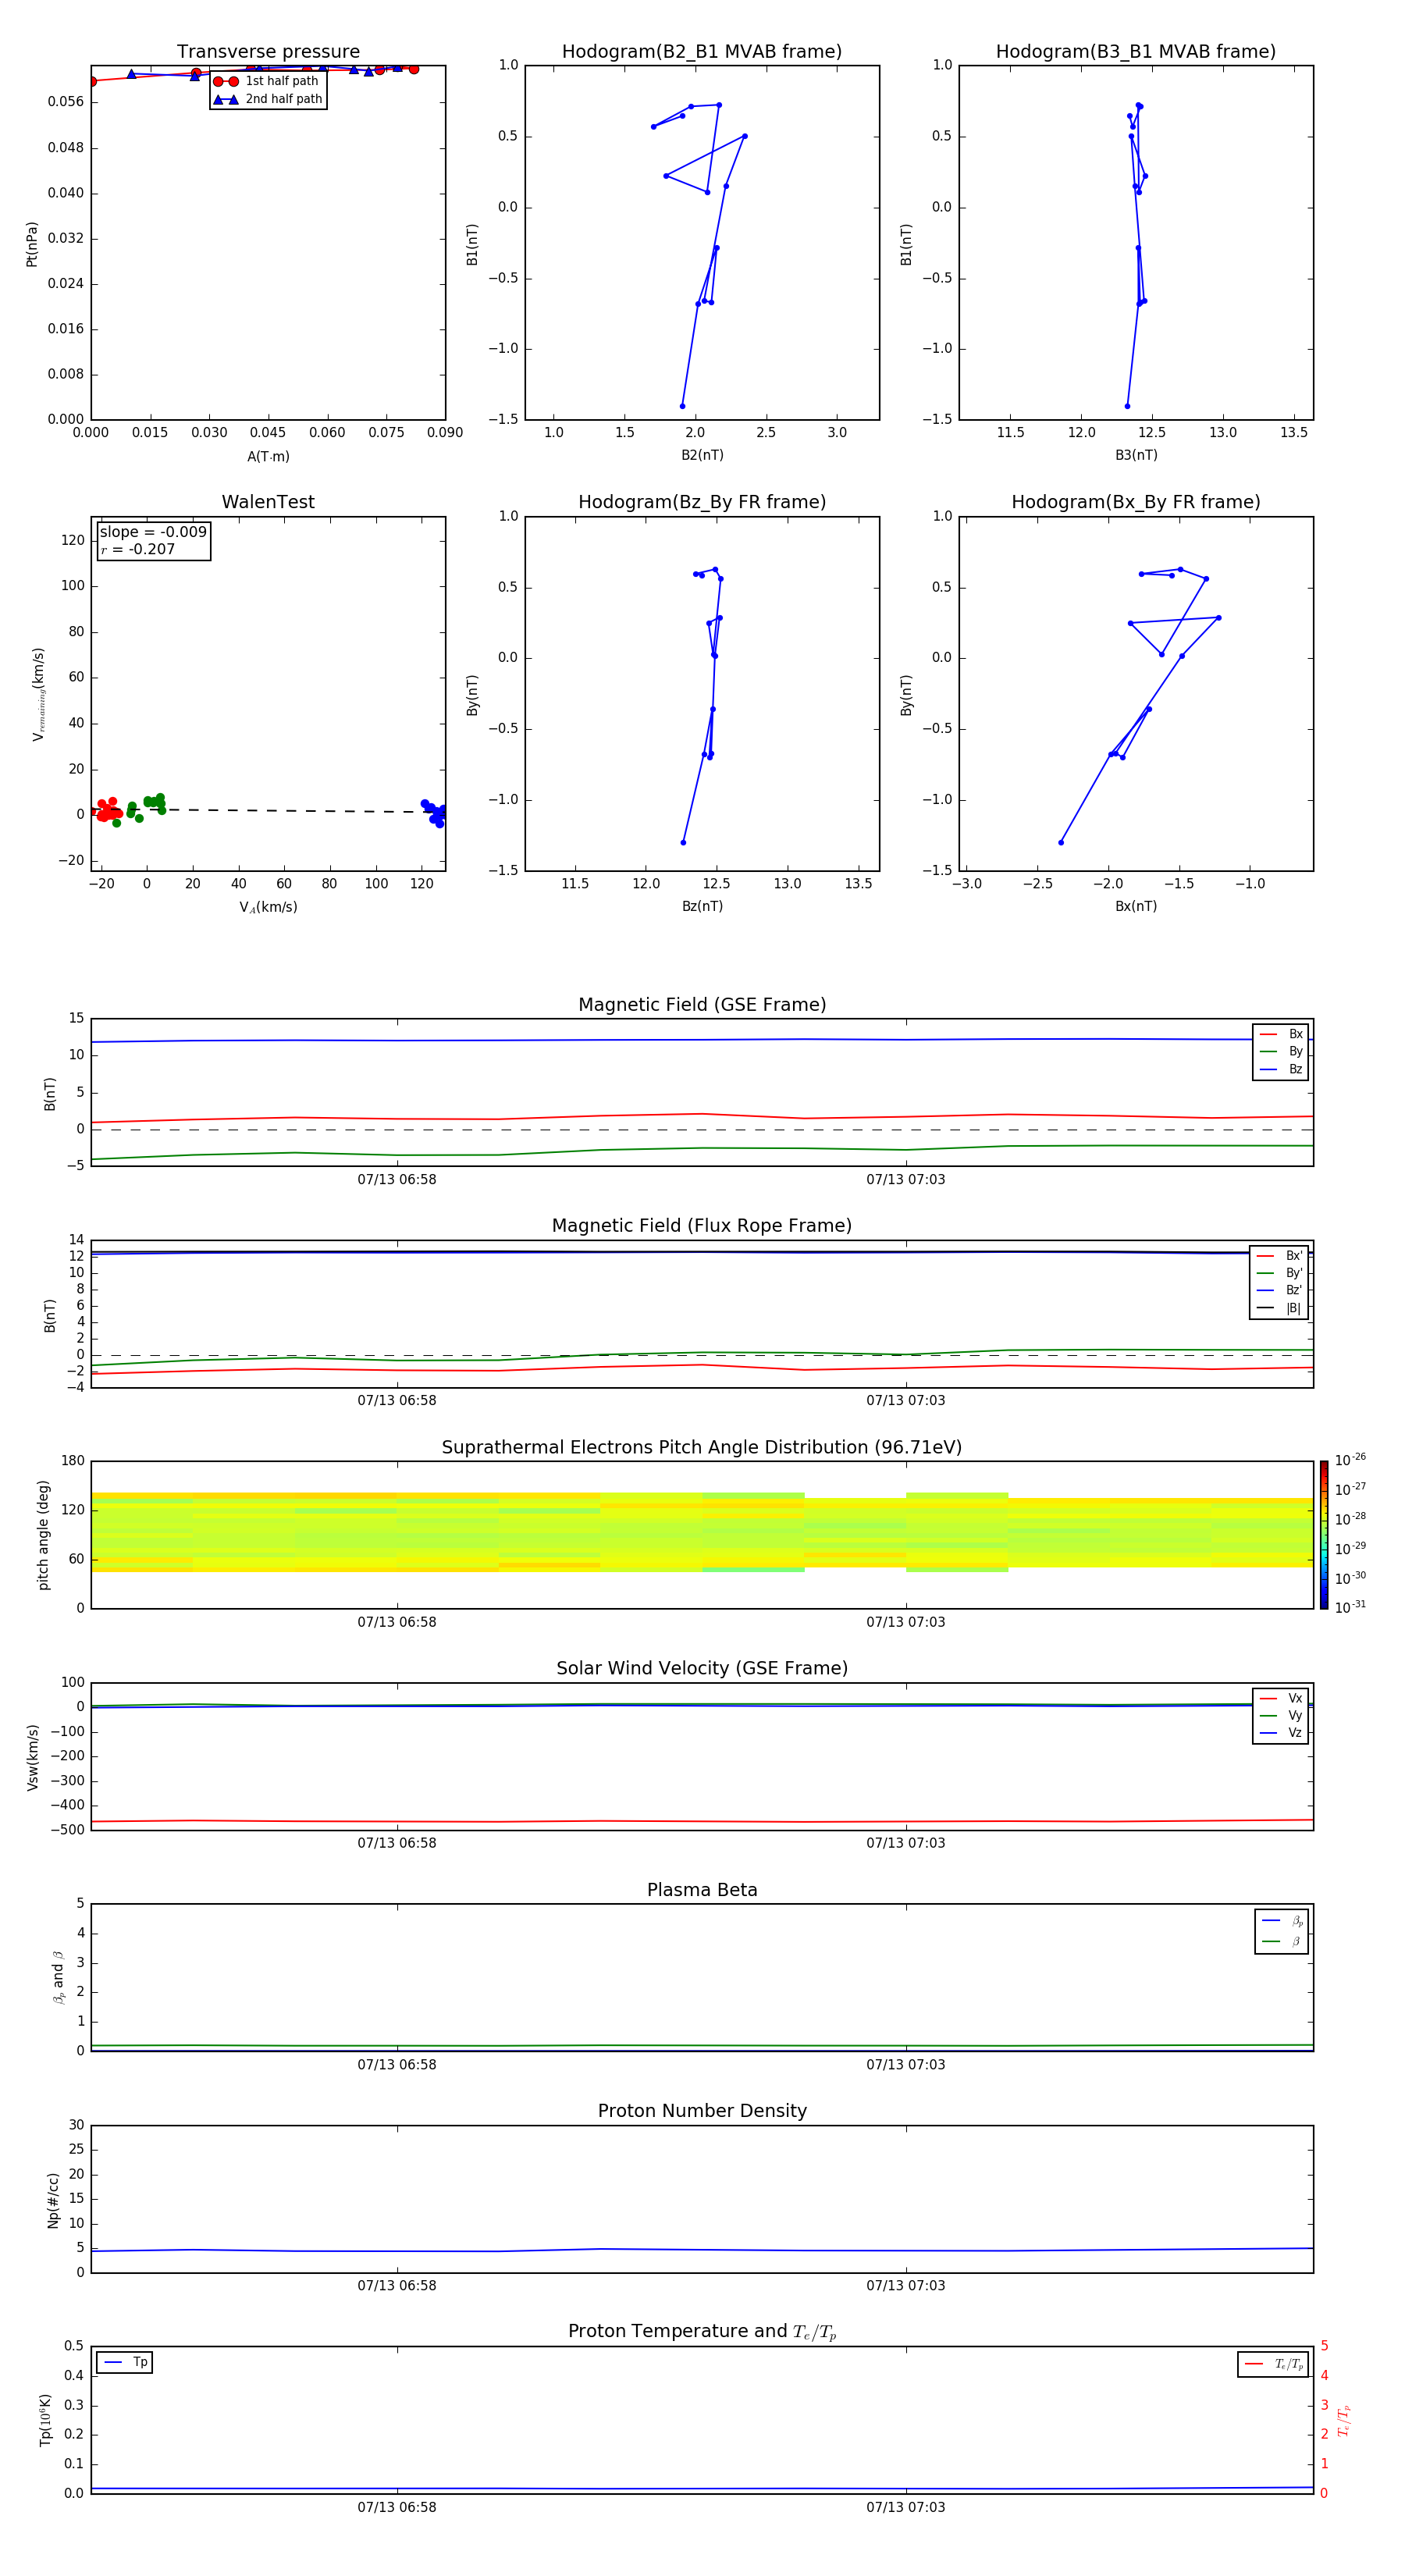Viewport: 1405px width, 2576px height.
Task: Click the V_remaining(km/s) y-axis label
Action: click(x=38, y=694)
